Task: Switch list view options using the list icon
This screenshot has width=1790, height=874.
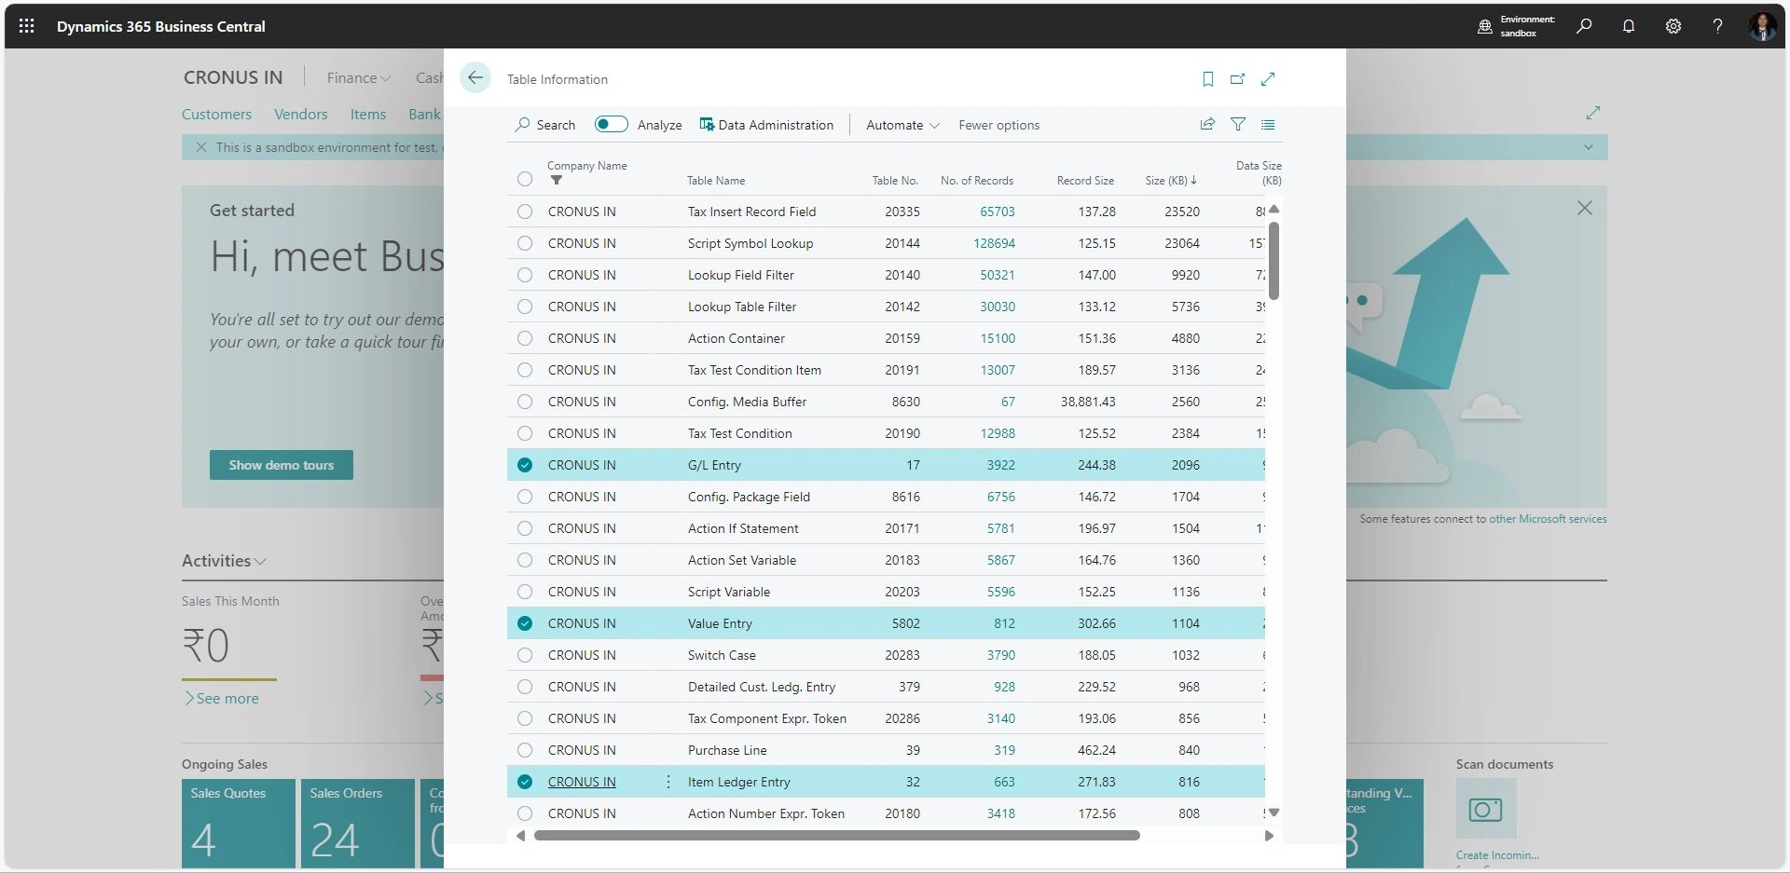Action: pos(1269,124)
